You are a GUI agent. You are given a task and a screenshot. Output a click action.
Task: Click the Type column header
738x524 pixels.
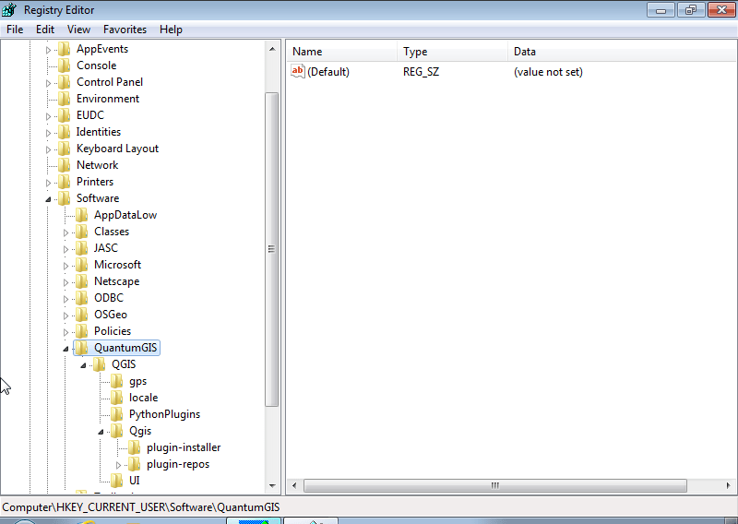453,52
